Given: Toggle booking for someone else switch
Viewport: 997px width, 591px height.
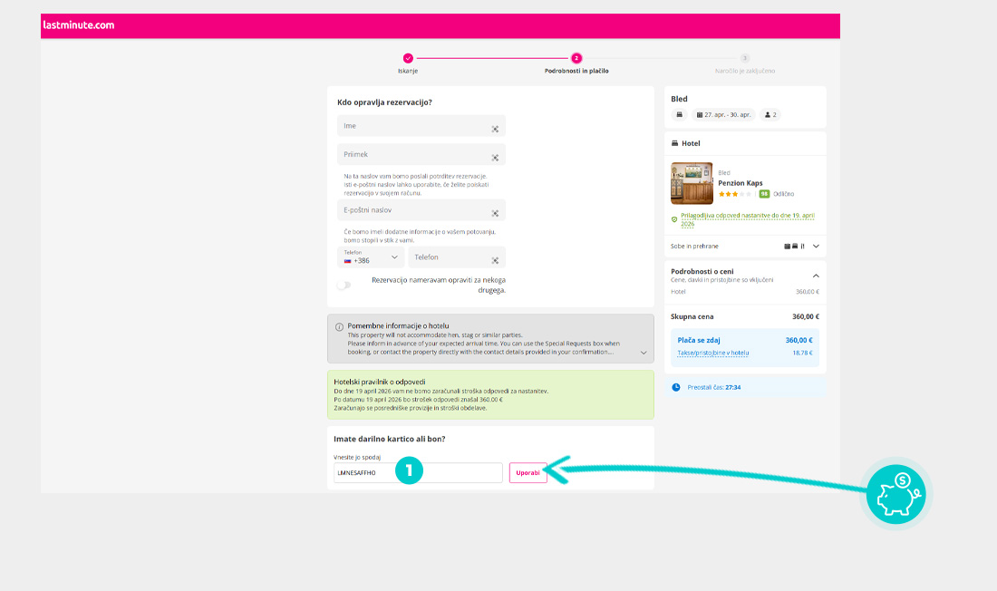Looking at the screenshot, I should (x=344, y=285).
